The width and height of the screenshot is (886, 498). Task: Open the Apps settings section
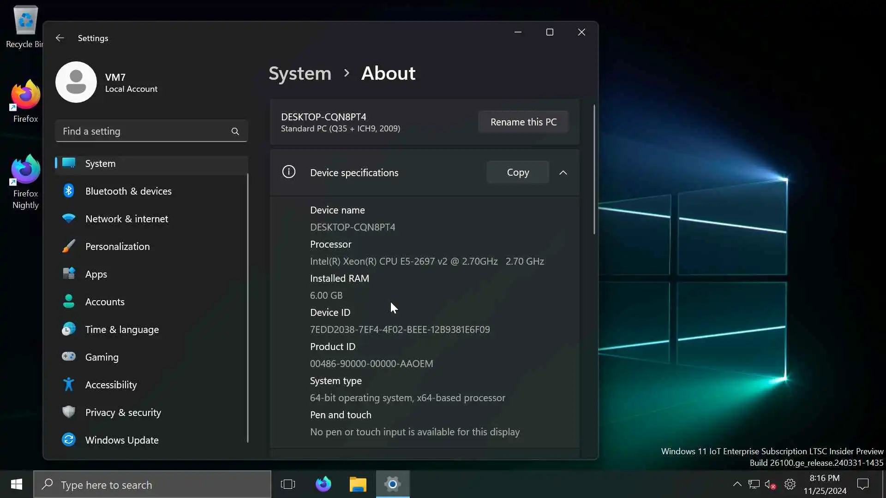96,274
